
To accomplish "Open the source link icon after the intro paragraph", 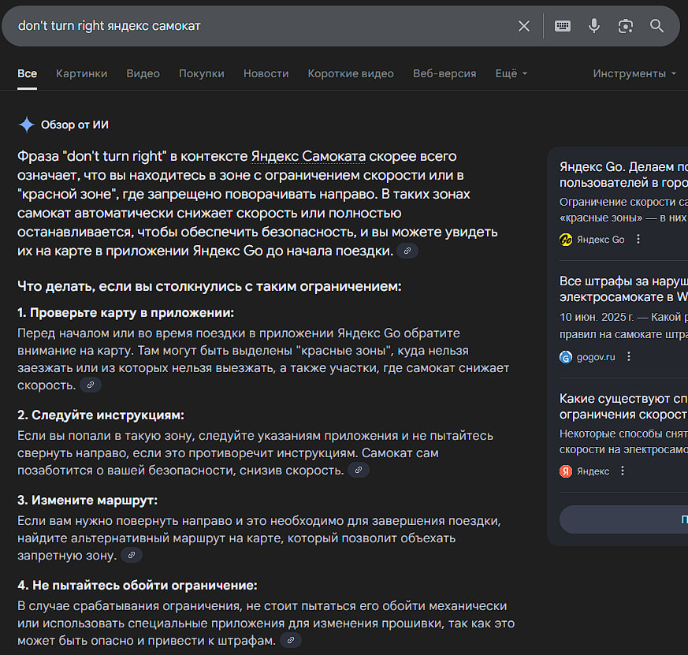I will (407, 251).
